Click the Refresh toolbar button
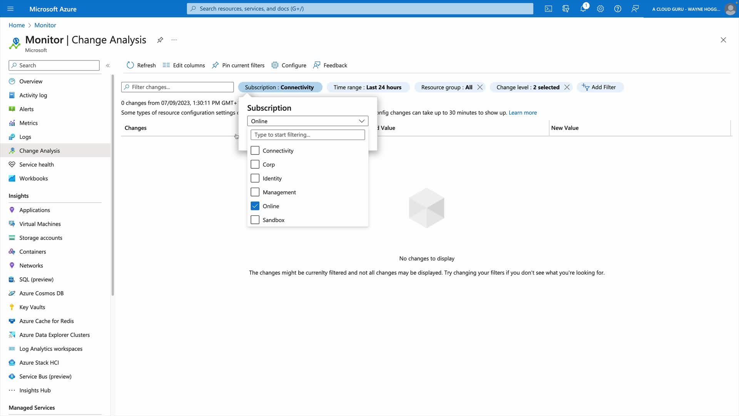 click(141, 65)
